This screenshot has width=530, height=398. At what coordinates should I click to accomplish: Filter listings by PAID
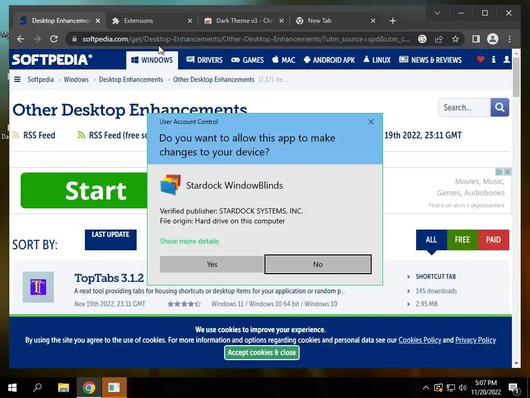(x=493, y=239)
